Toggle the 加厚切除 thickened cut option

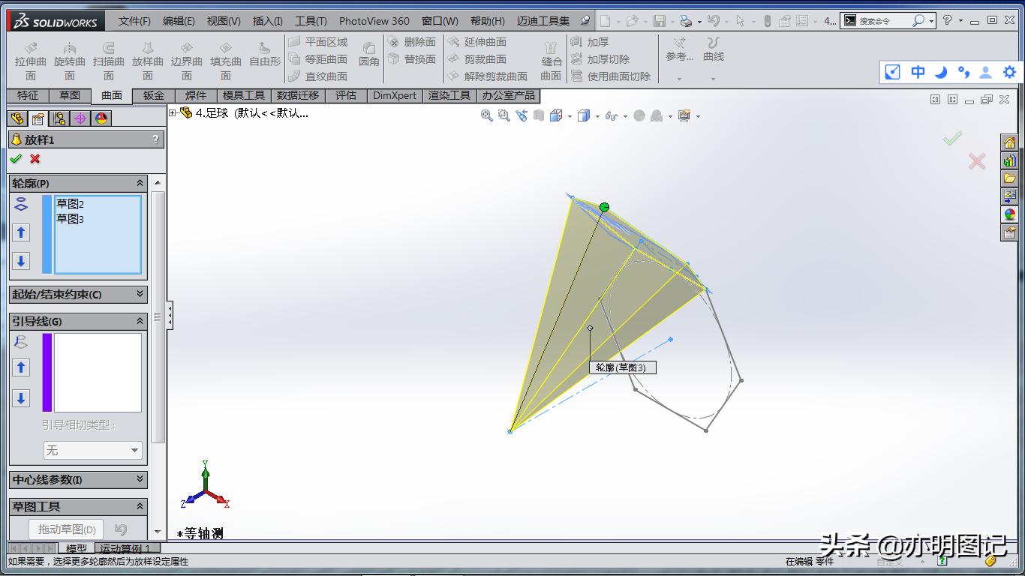coord(608,59)
